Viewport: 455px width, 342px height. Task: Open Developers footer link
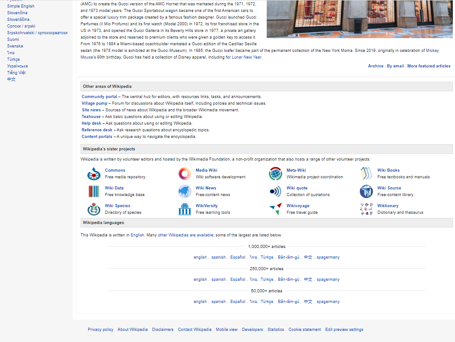coord(253,330)
